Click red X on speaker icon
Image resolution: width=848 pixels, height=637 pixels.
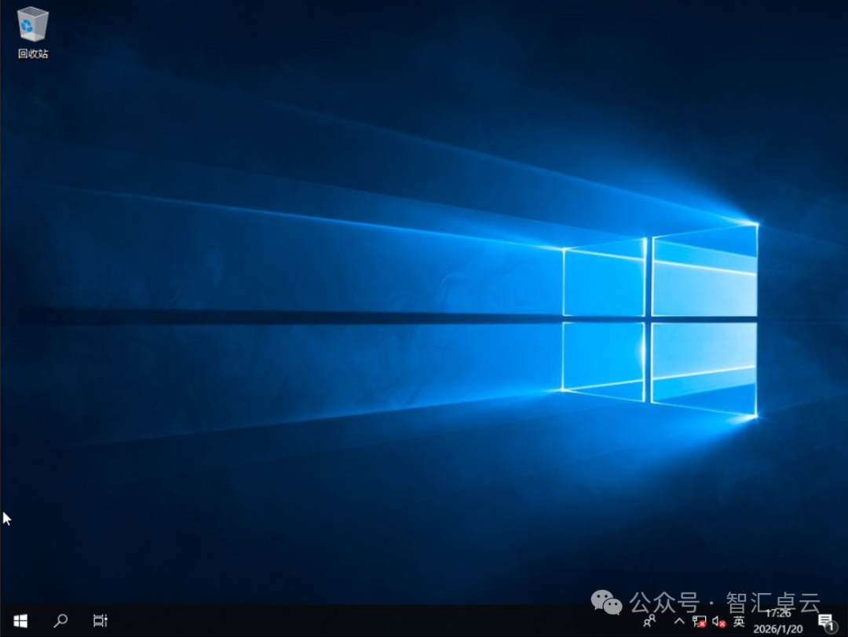point(722,625)
